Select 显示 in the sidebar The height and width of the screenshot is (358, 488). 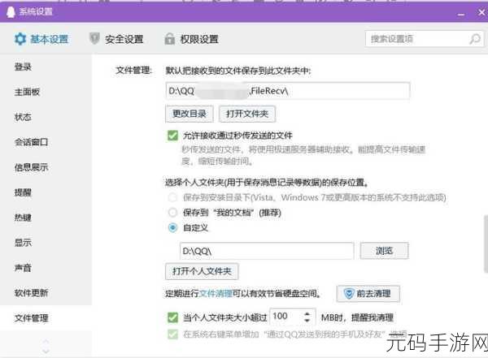coord(23,243)
